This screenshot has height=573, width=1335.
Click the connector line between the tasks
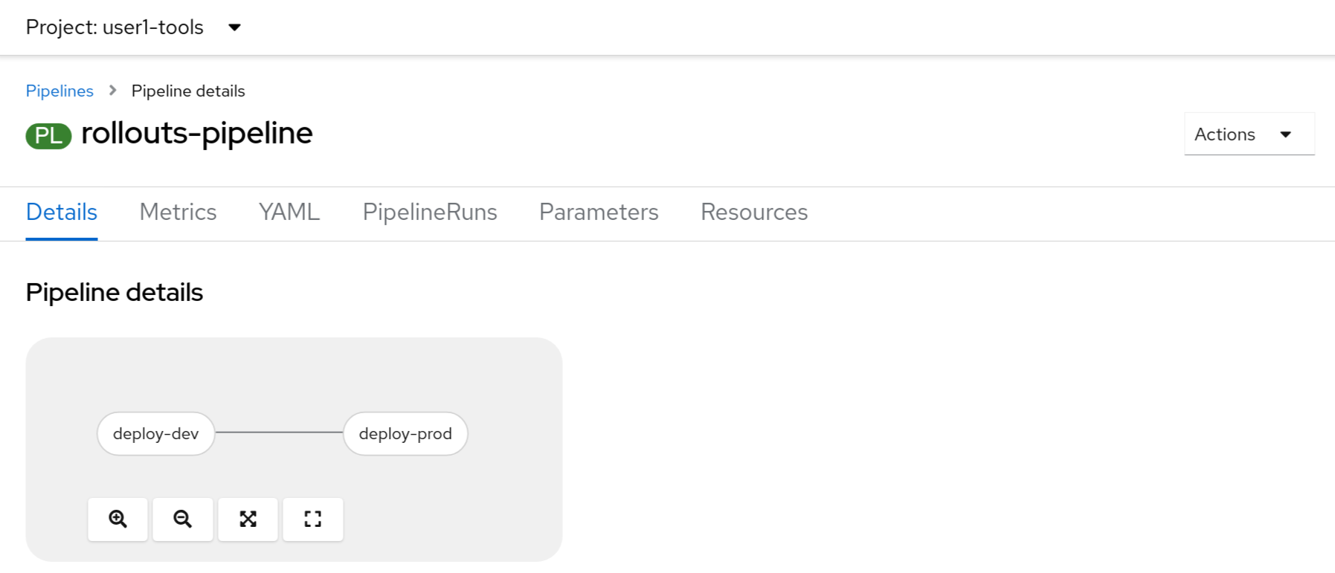(x=279, y=433)
